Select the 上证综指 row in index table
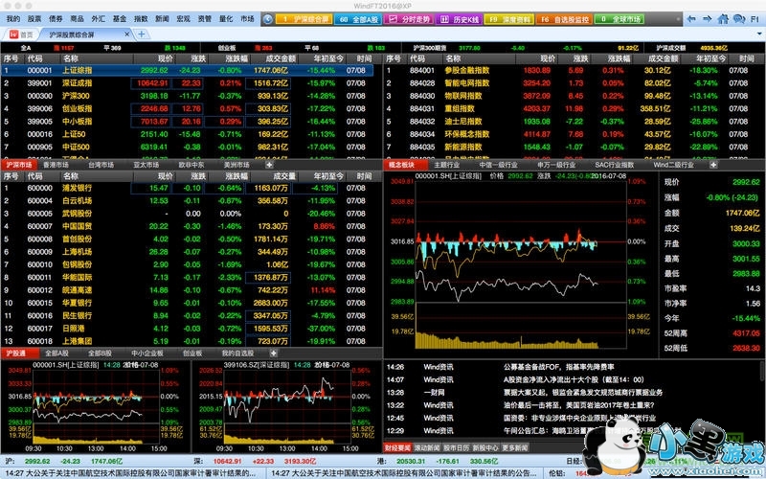This screenshot has width=766, height=479. (187, 70)
